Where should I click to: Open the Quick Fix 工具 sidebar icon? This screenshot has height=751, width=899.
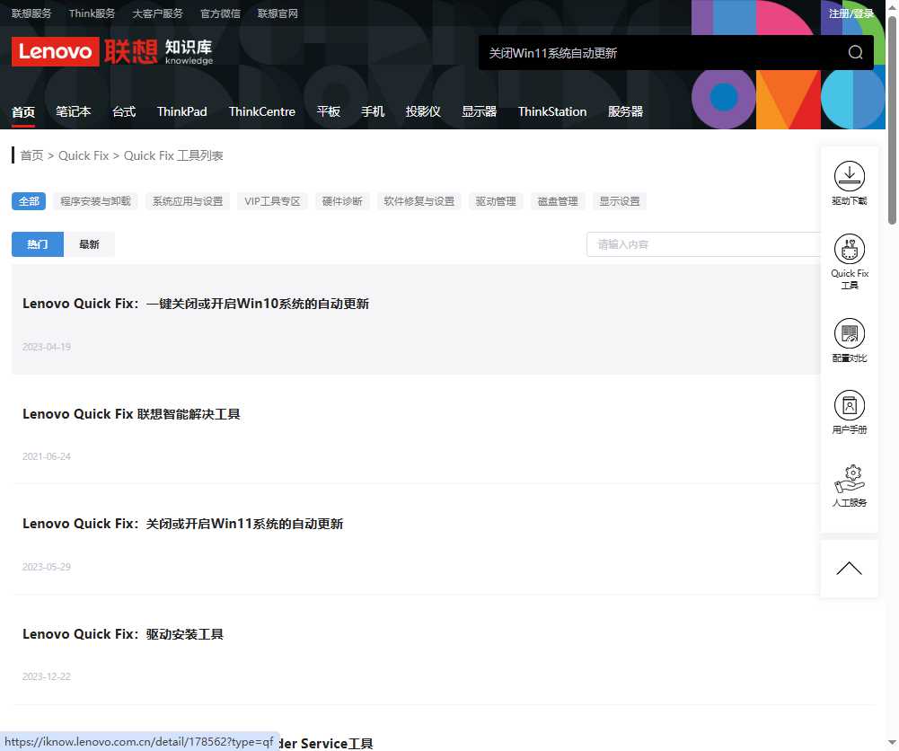pos(849,249)
